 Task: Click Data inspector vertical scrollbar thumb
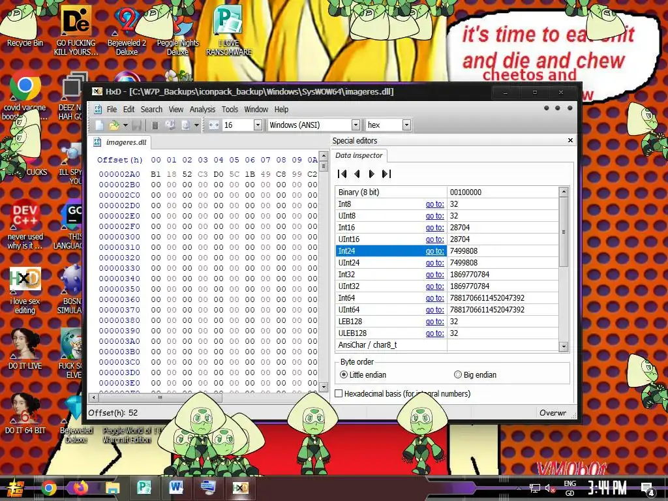pos(564,232)
